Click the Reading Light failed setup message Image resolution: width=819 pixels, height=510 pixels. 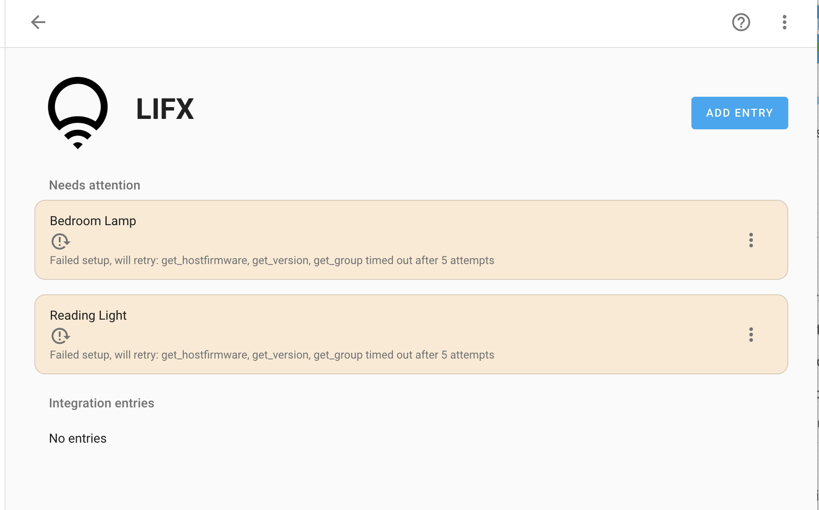(x=272, y=355)
